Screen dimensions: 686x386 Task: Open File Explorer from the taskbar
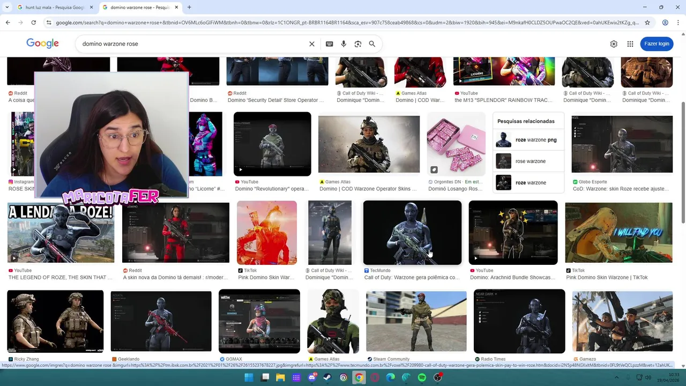pyautogui.click(x=280, y=377)
